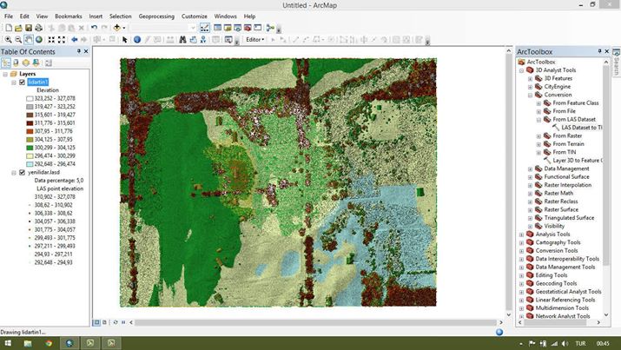Select the Layer 3D to Feature Class tool
The width and height of the screenshot is (621, 350).
[573, 161]
